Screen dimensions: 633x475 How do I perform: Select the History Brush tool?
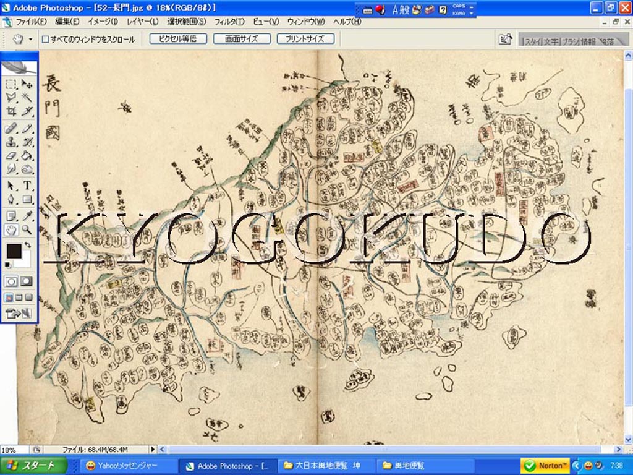coord(27,142)
